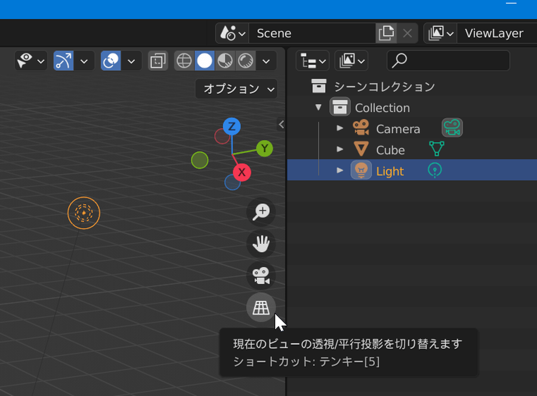Collapse the Collection tree item
This screenshot has height=396, width=537.
(319, 107)
